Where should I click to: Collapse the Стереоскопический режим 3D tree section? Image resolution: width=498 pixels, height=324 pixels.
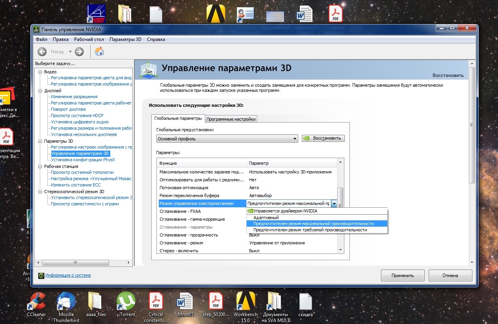[40, 192]
